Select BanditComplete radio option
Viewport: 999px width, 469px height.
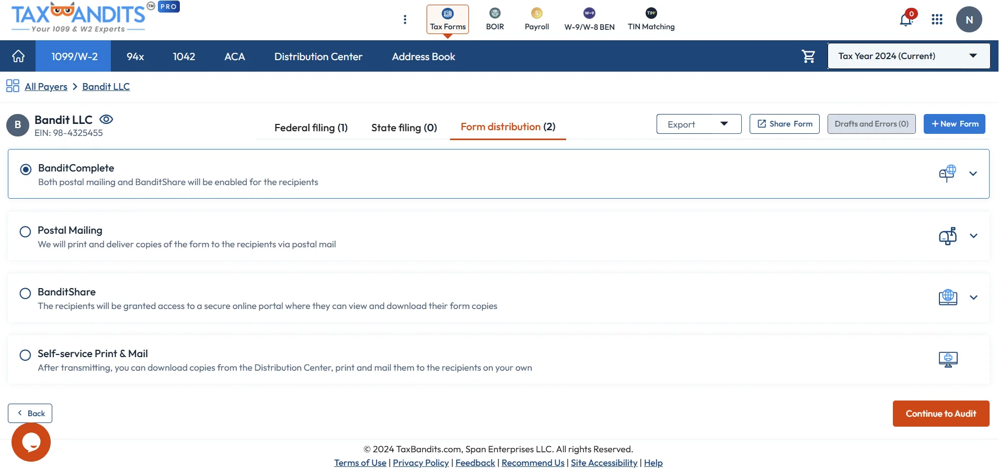[x=26, y=169]
